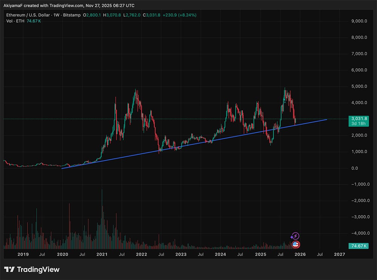Click the purple lightning event icon
This screenshot has width=377, height=280.
296,236
